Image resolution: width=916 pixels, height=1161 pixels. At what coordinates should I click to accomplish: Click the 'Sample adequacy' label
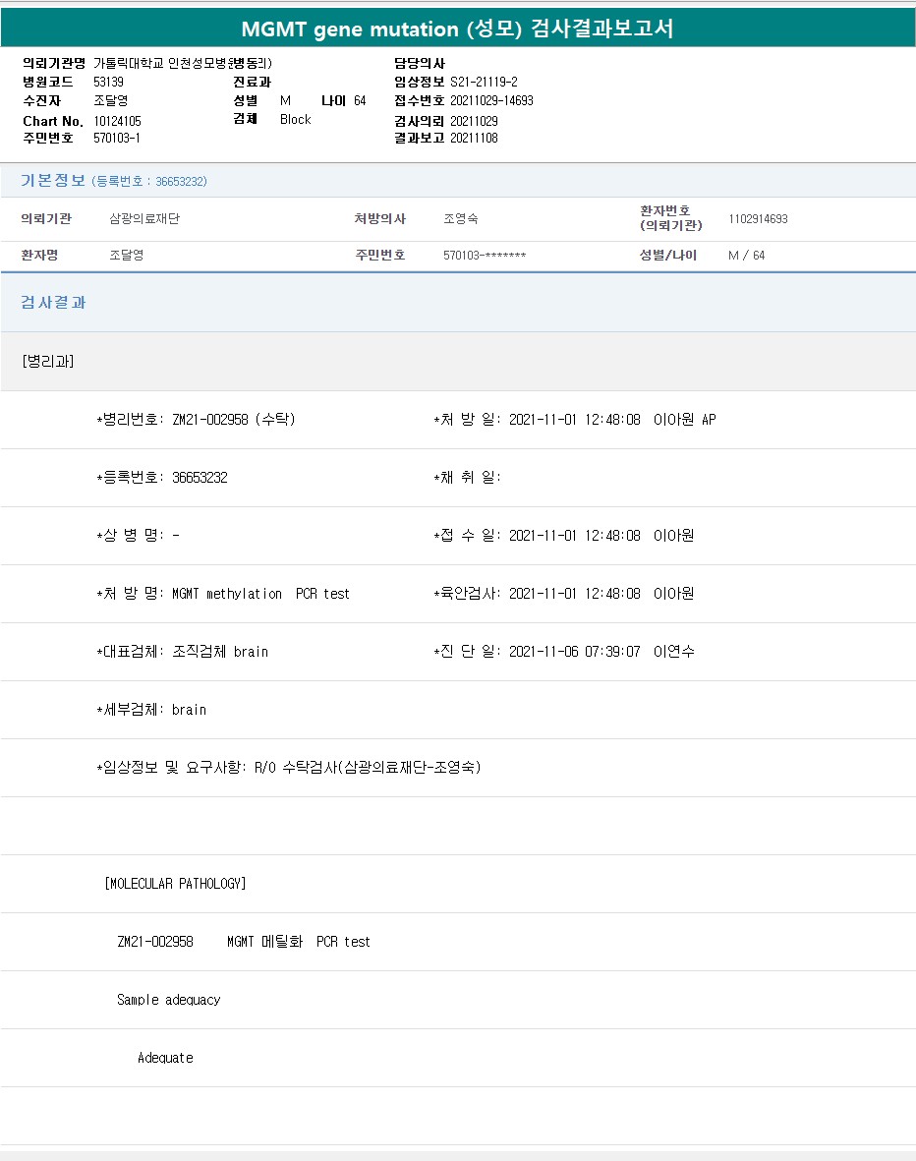(169, 1000)
